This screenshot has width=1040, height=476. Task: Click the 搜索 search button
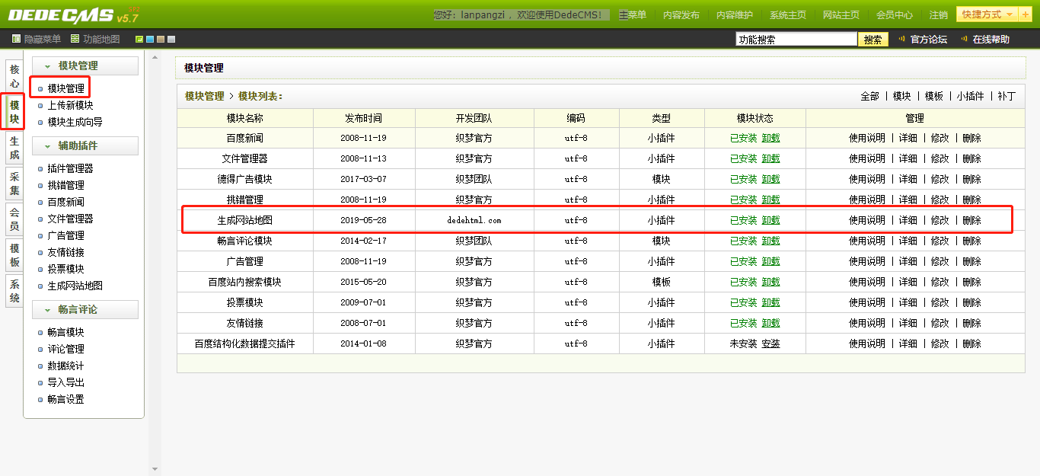pos(873,40)
